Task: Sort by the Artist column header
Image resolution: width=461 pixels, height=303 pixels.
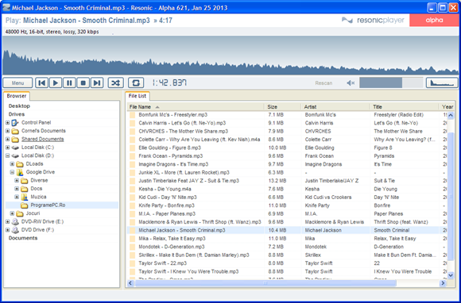Action: coord(335,107)
